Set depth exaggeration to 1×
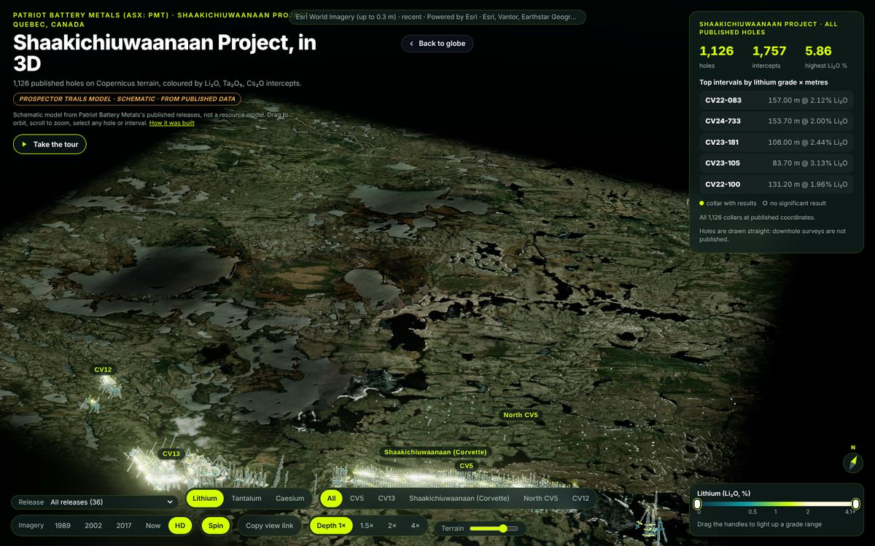Screen dimensions: 875x546 pyautogui.click(x=331, y=526)
